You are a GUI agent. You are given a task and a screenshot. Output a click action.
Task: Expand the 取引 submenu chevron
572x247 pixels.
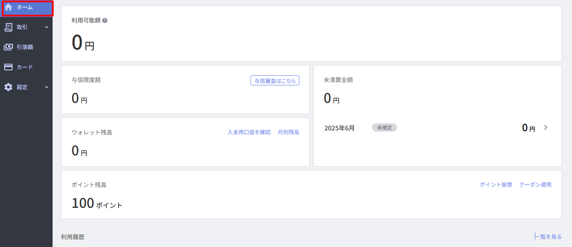(x=46, y=27)
